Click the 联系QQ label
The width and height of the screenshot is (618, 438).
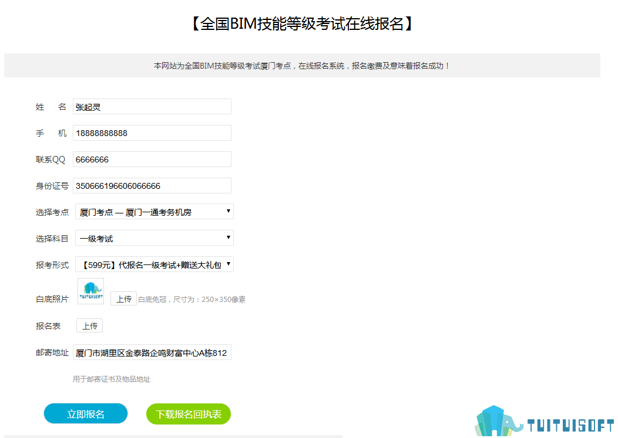click(51, 159)
